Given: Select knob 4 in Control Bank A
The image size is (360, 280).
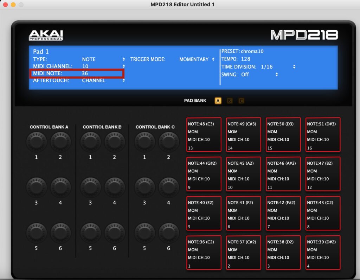Looking at the screenshot, I should click(x=60, y=187).
